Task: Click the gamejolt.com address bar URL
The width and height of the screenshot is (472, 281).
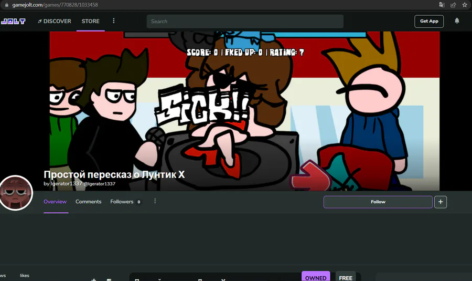Action: (x=55, y=5)
